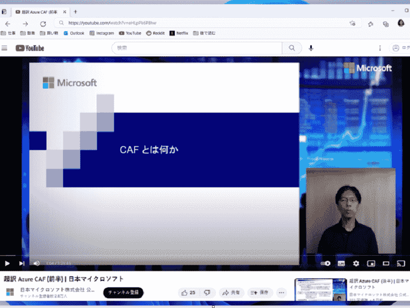
Task: Click the address bar URL
Action: pos(112,23)
